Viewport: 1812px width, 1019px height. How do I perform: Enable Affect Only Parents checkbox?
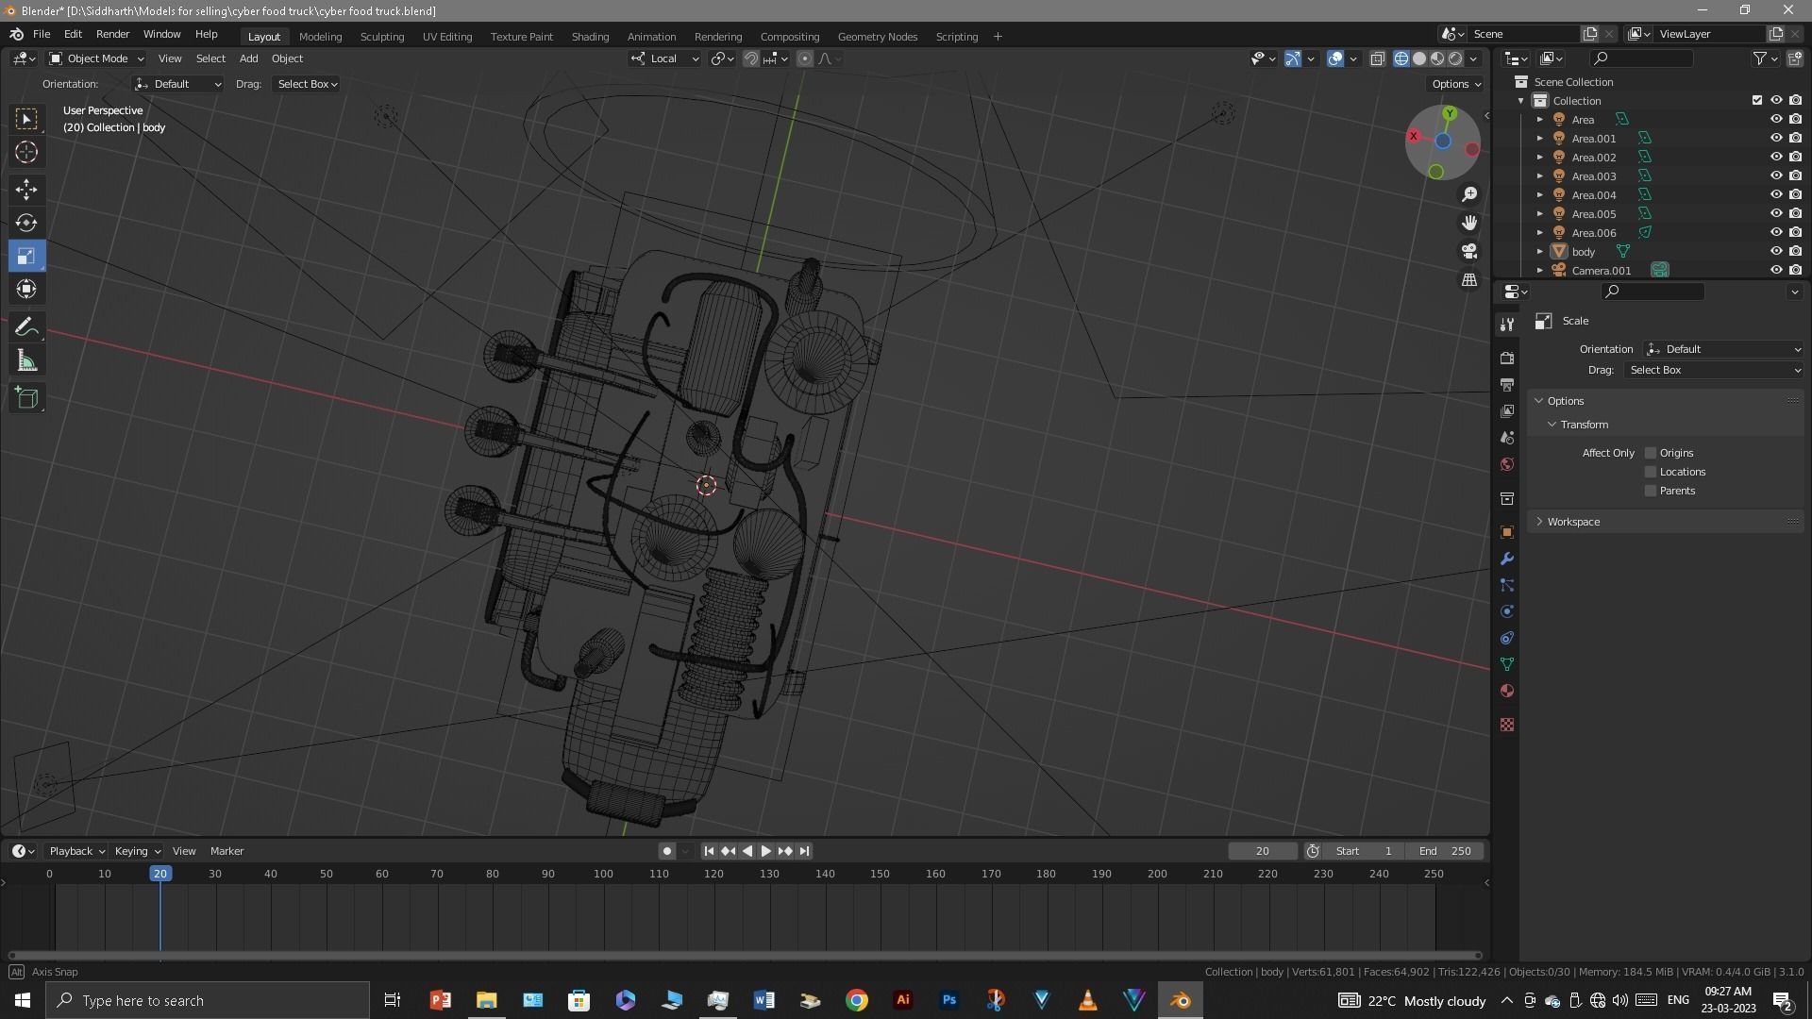pyautogui.click(x=1651, y=491)
